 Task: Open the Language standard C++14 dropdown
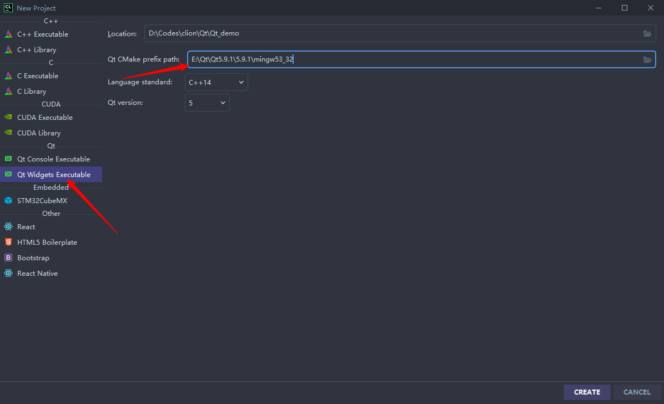point(217,82)
